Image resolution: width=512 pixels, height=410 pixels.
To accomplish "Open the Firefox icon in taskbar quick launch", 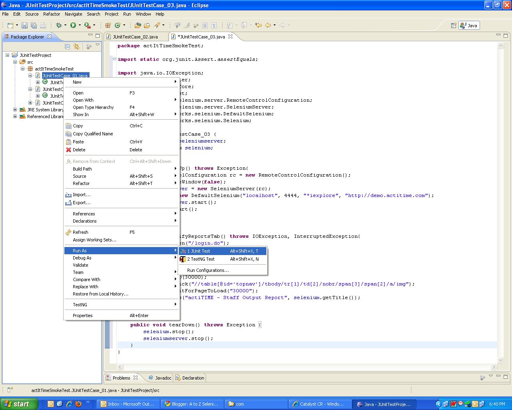I will point(78,404).
